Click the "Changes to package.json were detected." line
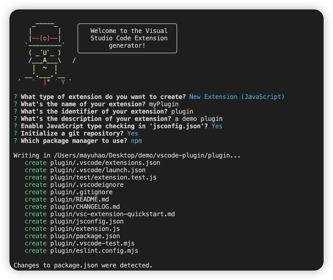 83,265
